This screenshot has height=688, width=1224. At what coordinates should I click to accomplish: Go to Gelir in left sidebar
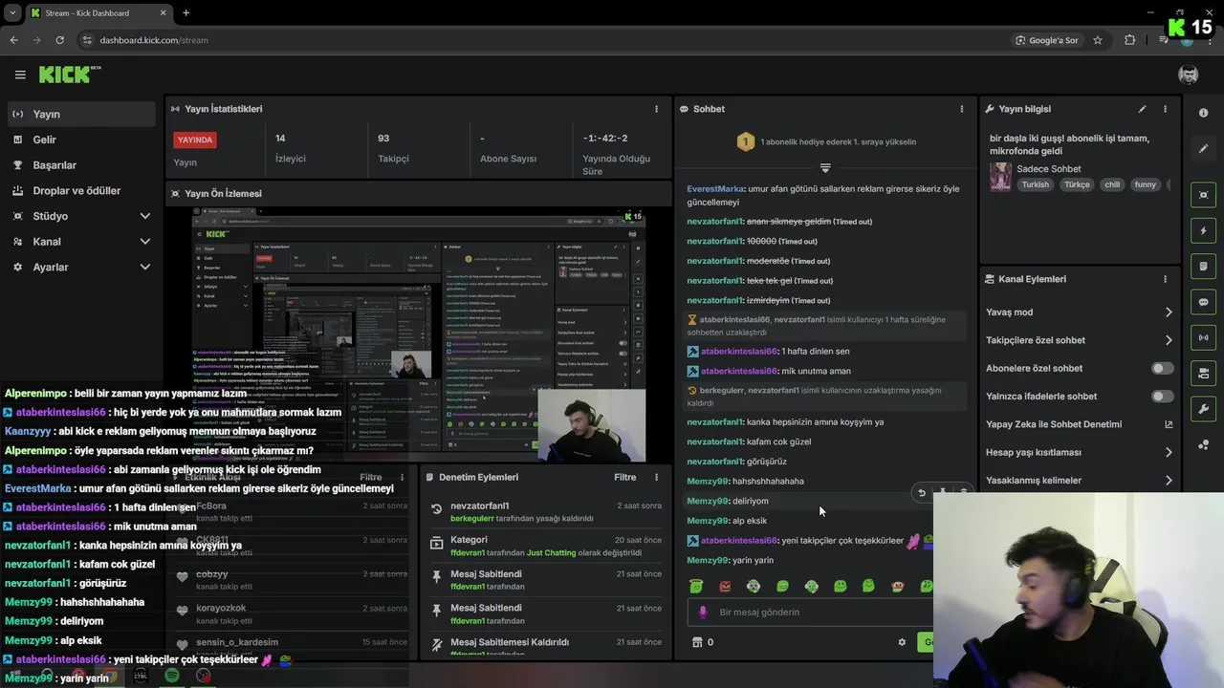pyautogui.click(x=80, y=140)
